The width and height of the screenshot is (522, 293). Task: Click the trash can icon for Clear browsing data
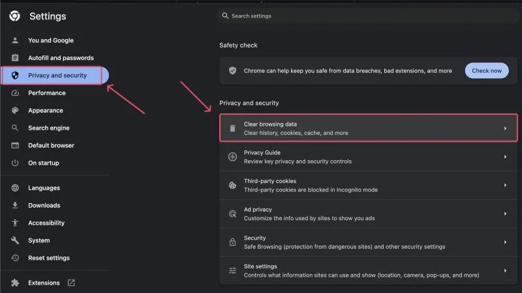click(x=232, y=128)
